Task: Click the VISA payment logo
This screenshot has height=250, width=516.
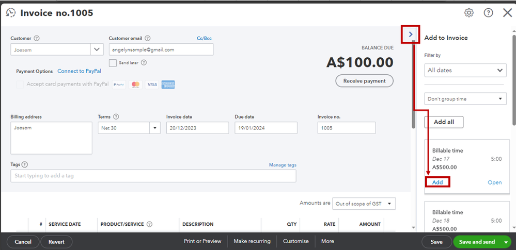Action: pos(152,85)
